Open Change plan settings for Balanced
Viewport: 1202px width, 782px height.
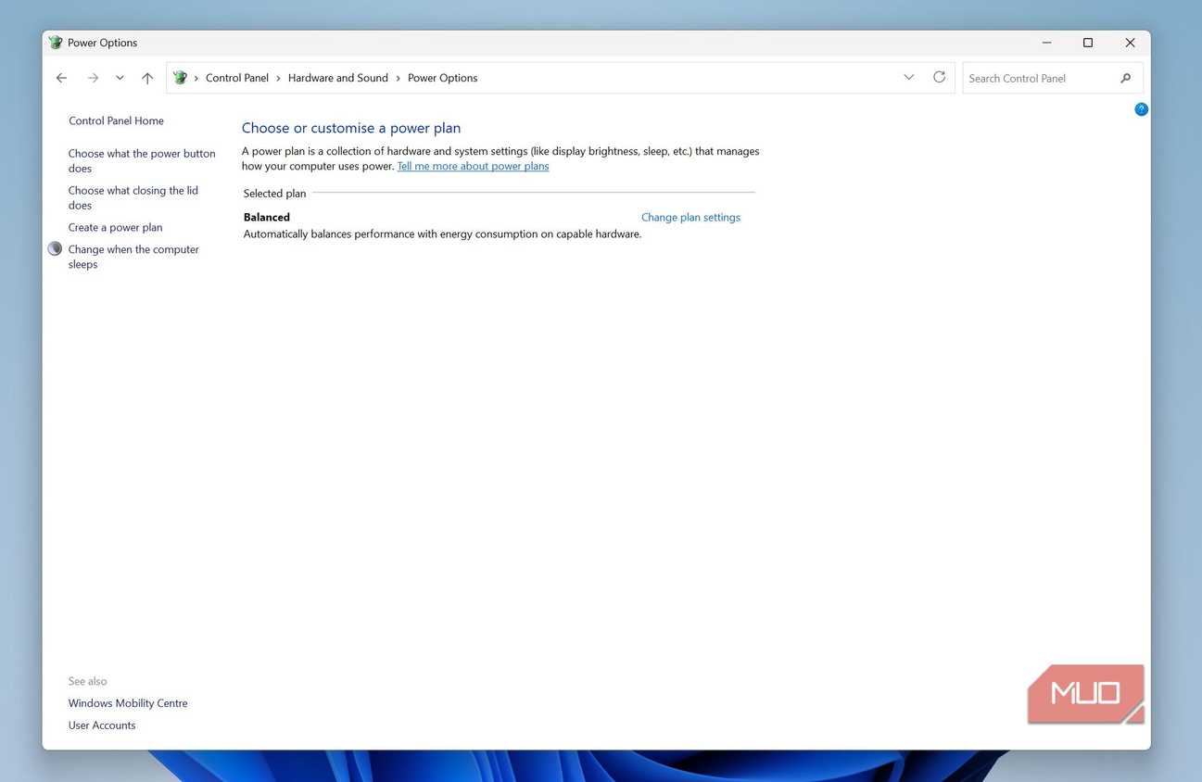click(x=690, y=218)
